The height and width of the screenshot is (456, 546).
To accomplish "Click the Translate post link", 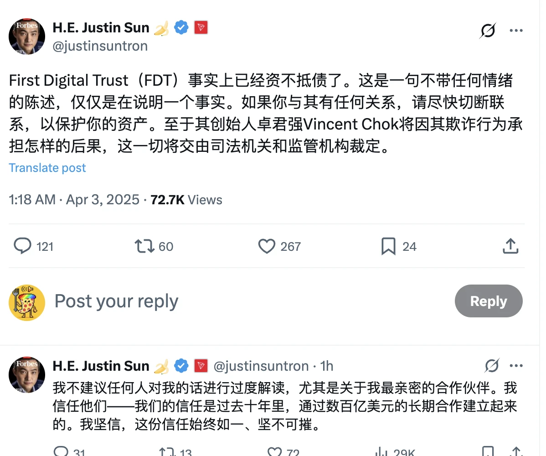I will [x=47, y=168].
